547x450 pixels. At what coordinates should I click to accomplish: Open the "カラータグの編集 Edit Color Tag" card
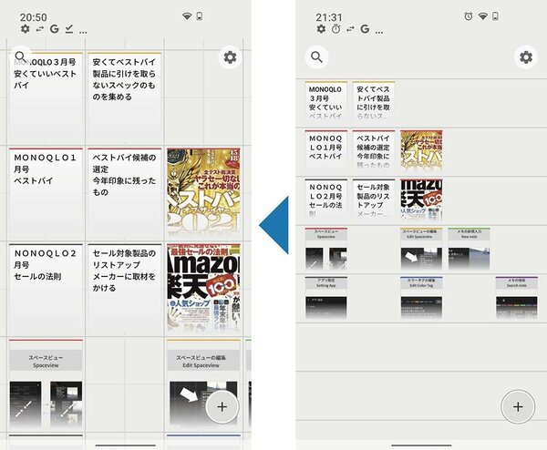tap(421, 297)
